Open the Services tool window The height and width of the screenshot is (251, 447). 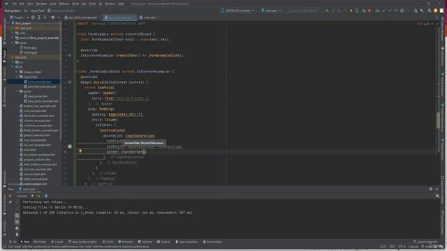click(x=163, y=242)
